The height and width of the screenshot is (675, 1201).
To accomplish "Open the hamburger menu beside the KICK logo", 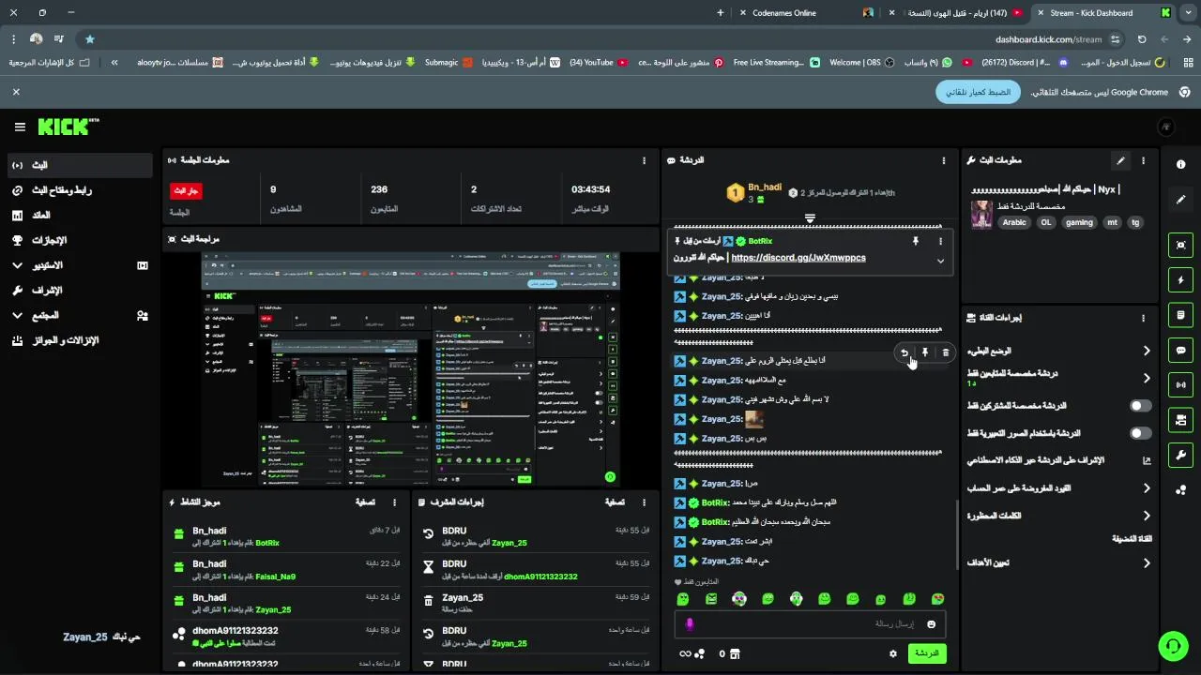I will click(x=20, y=127).
